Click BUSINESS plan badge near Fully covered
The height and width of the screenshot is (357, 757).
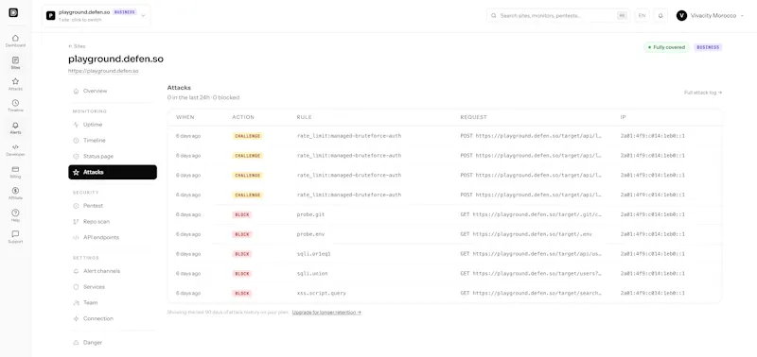(x=708, y=47)
